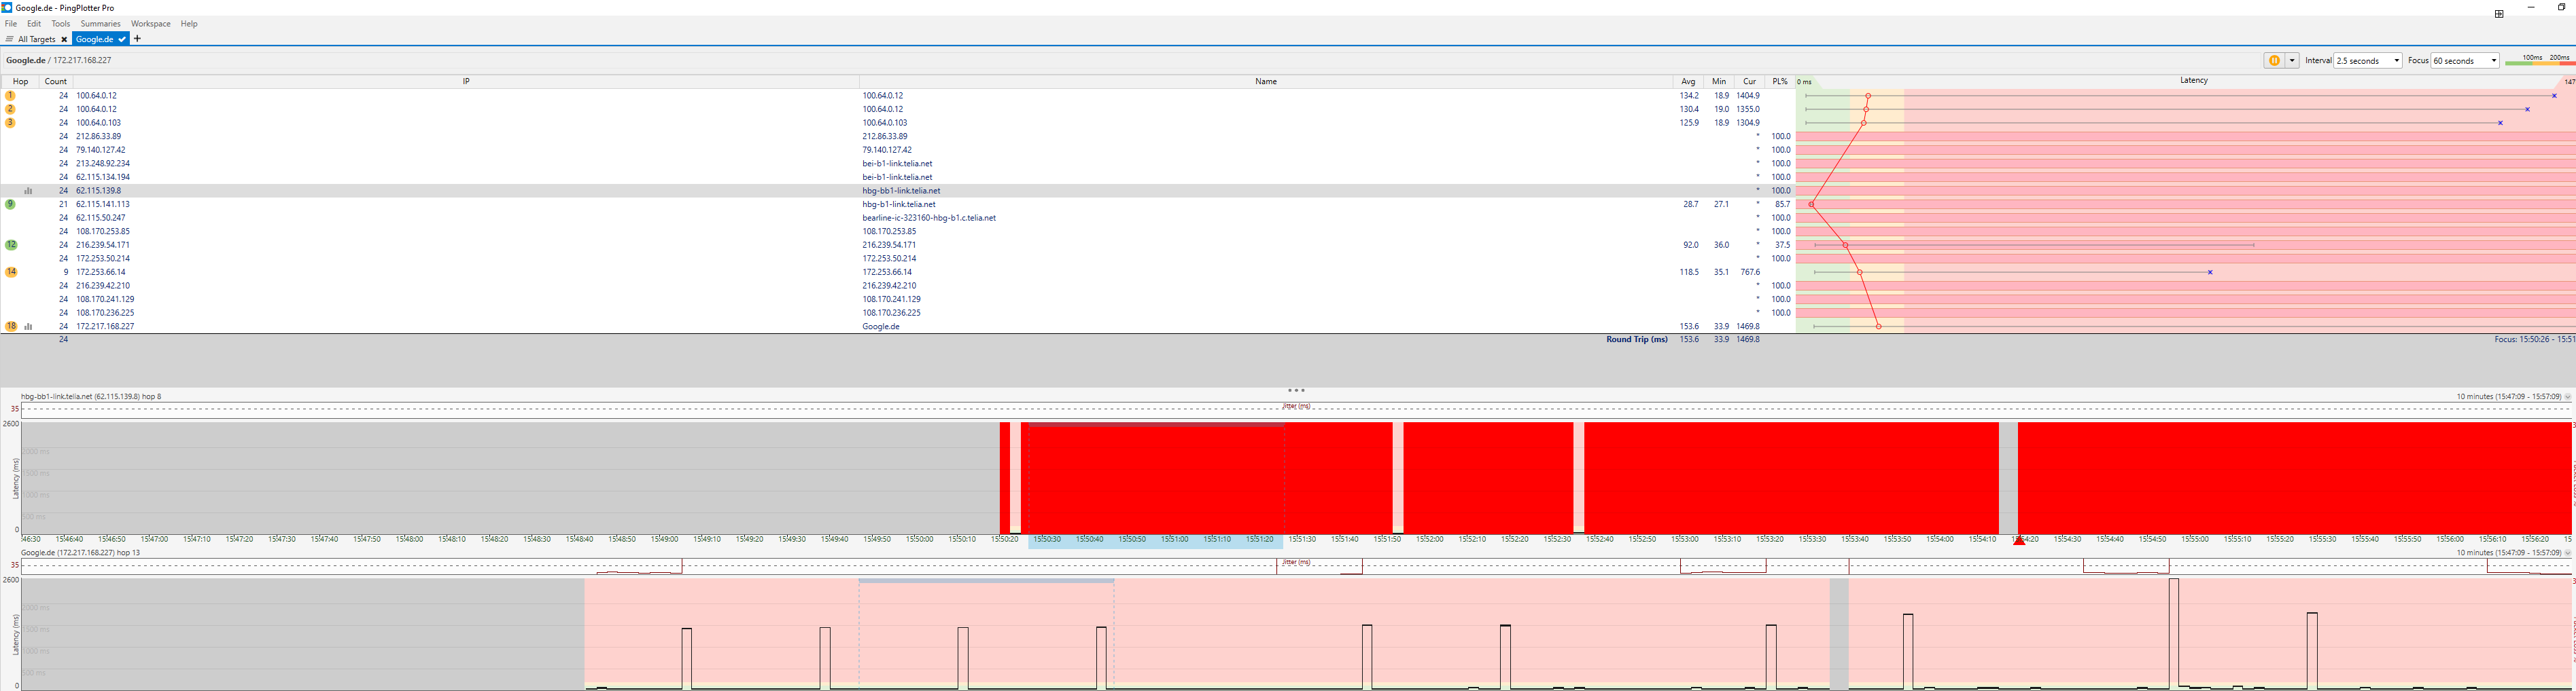The width and height of the screenshot is (2576, 691).
Task: Click the 100ms/200ms latency color scale
Action: (2540, 61)
